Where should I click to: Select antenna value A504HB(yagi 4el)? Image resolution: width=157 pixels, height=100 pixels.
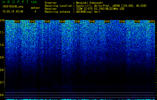click(88, 12)
